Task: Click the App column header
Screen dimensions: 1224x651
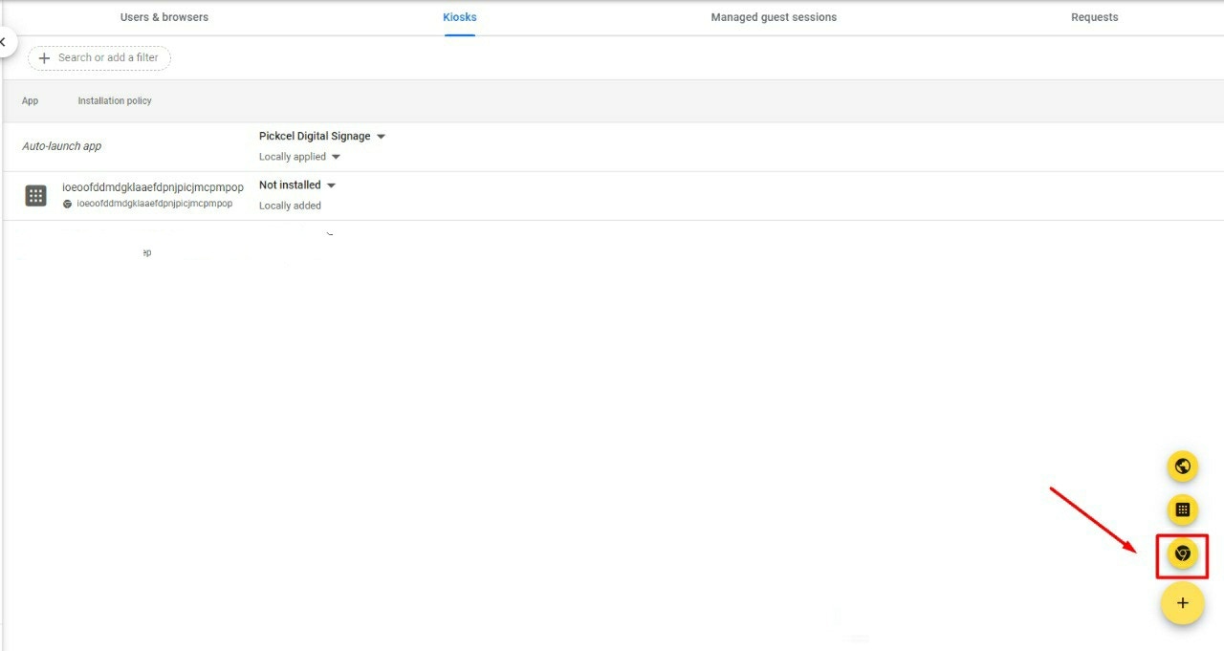Action: pos(30,100)
